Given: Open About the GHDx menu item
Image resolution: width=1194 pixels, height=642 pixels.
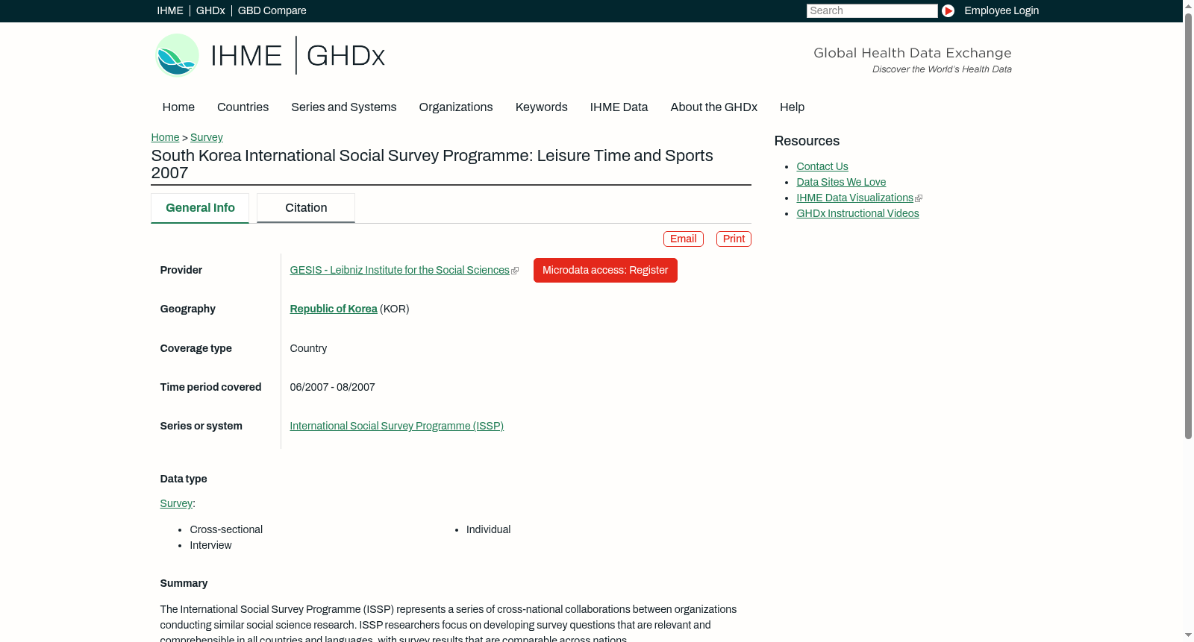Looking at the screenshot, I should click(713, 107).
